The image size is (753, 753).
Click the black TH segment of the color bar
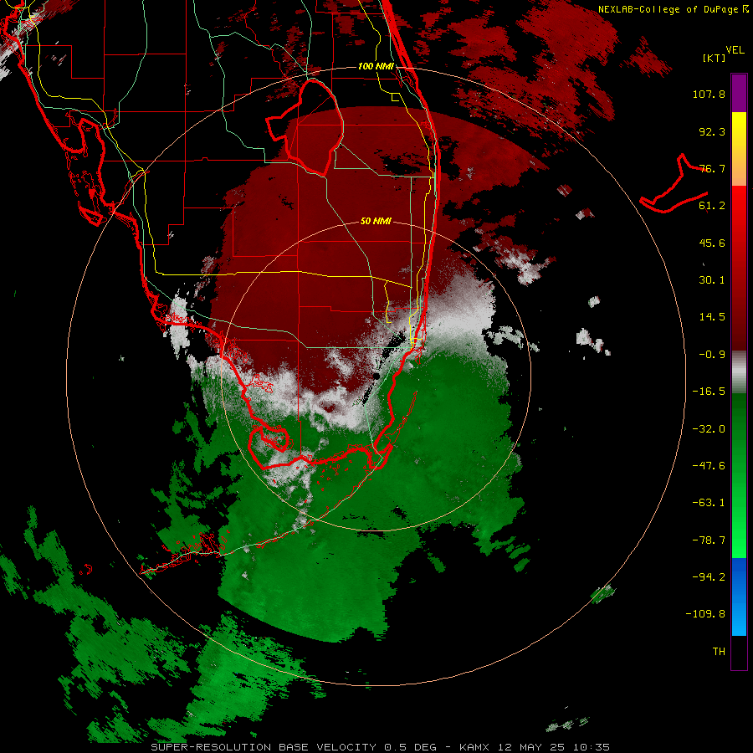(x=739, y=652)
